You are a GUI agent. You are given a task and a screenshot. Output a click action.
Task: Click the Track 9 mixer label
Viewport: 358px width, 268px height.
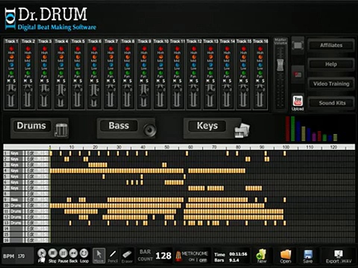[144, 41]
